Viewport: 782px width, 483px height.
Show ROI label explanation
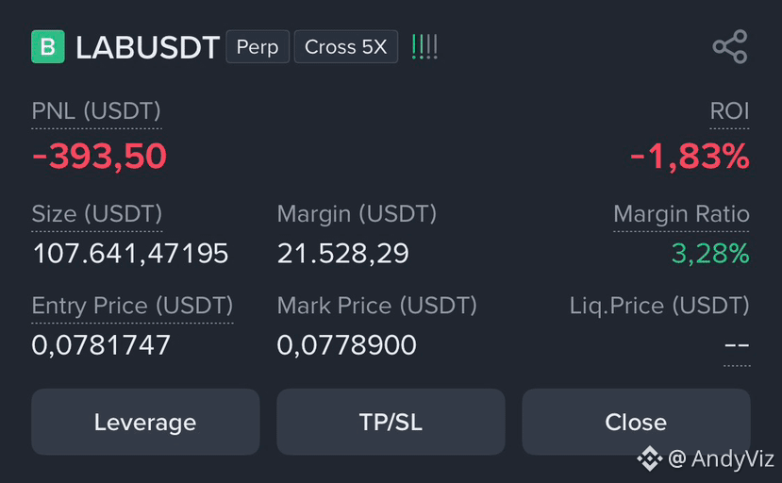(x=729, y=110)
